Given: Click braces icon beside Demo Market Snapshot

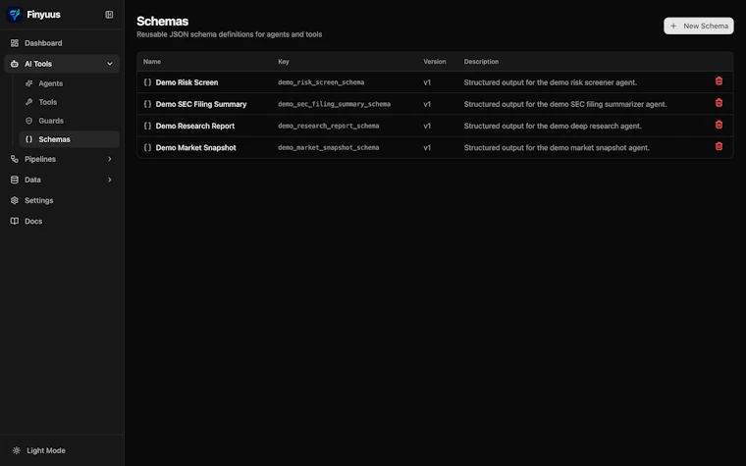Looking at the screenshot, I should [x=147, y=147].
